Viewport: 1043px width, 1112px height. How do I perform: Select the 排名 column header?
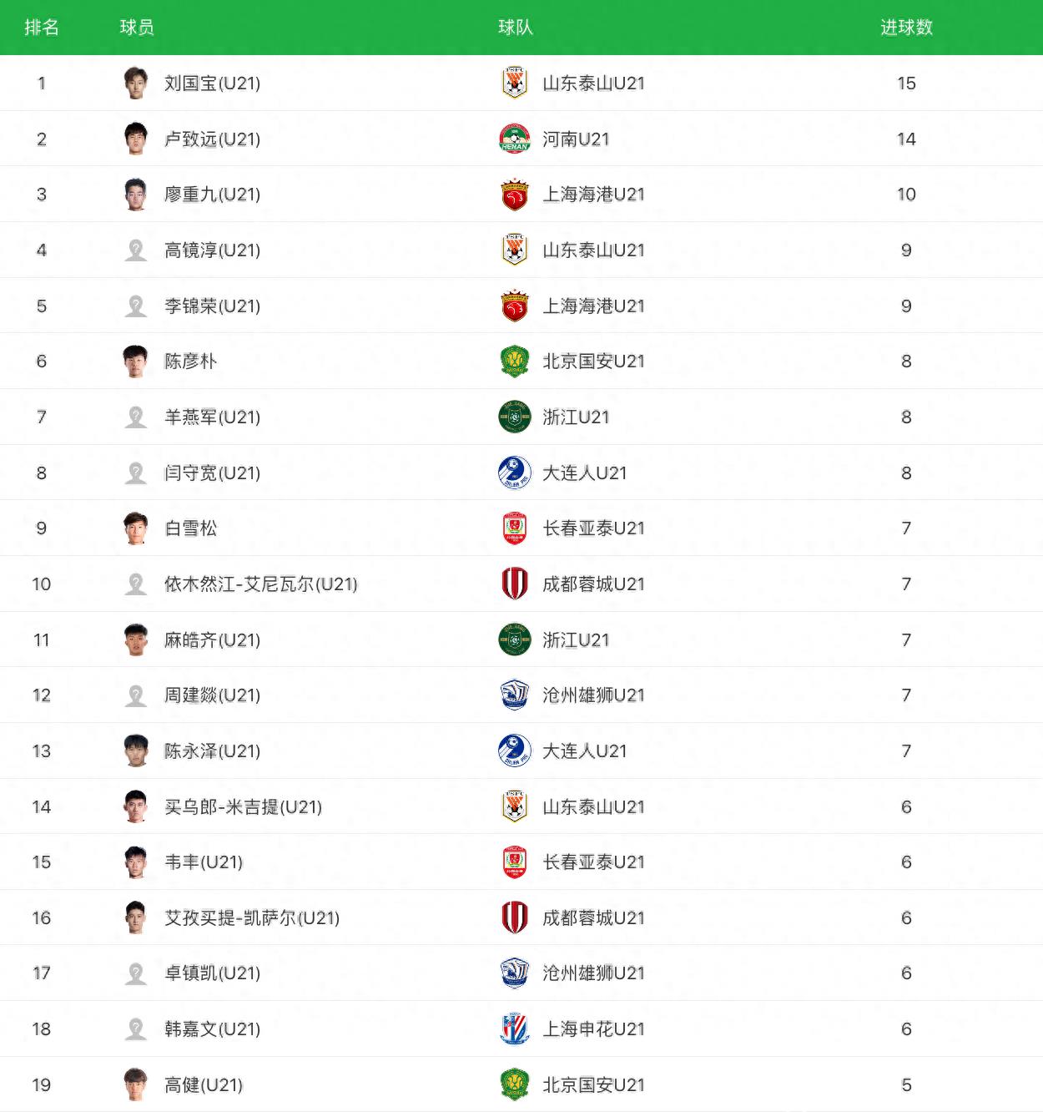(x=42, y=28)
